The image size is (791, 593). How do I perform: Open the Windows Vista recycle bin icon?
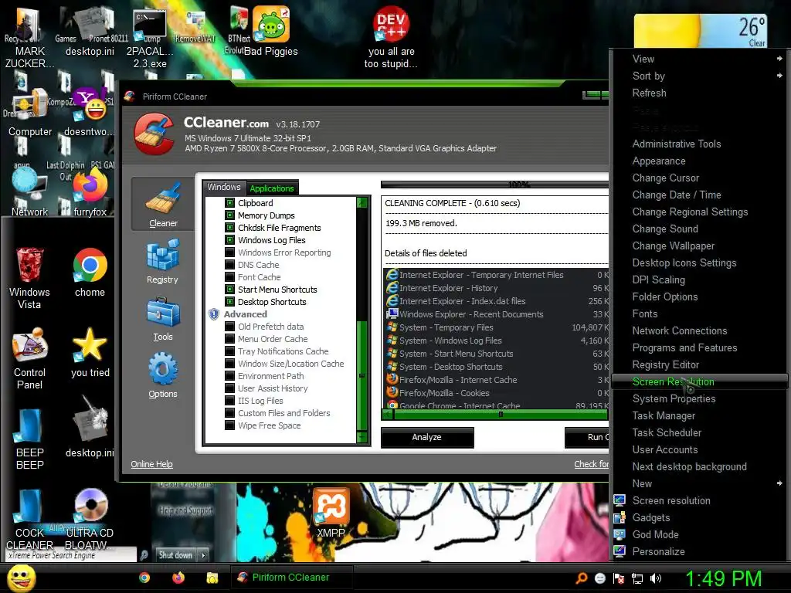tap(29, 277)
